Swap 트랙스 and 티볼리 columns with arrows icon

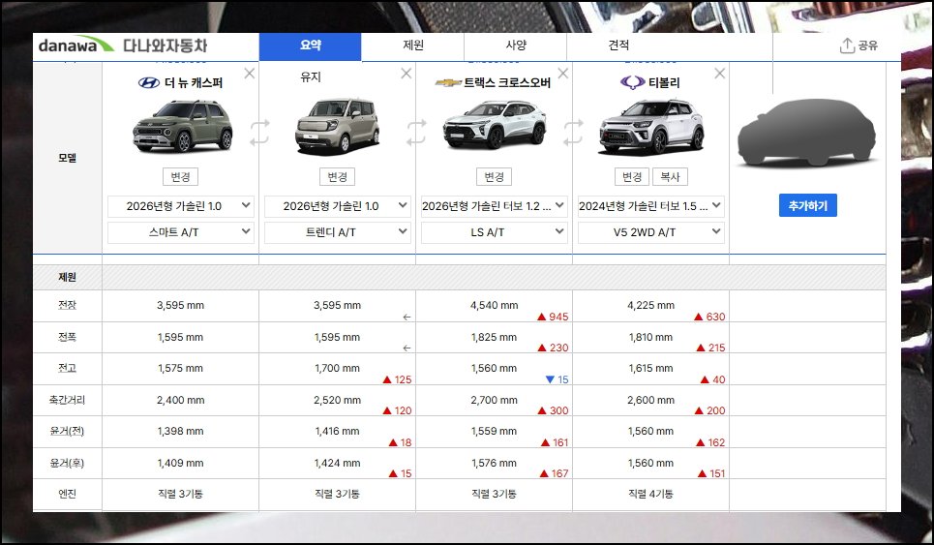572,133
